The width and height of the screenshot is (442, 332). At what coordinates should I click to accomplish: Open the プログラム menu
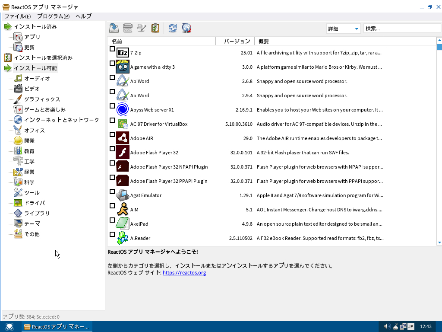[53, 16]
